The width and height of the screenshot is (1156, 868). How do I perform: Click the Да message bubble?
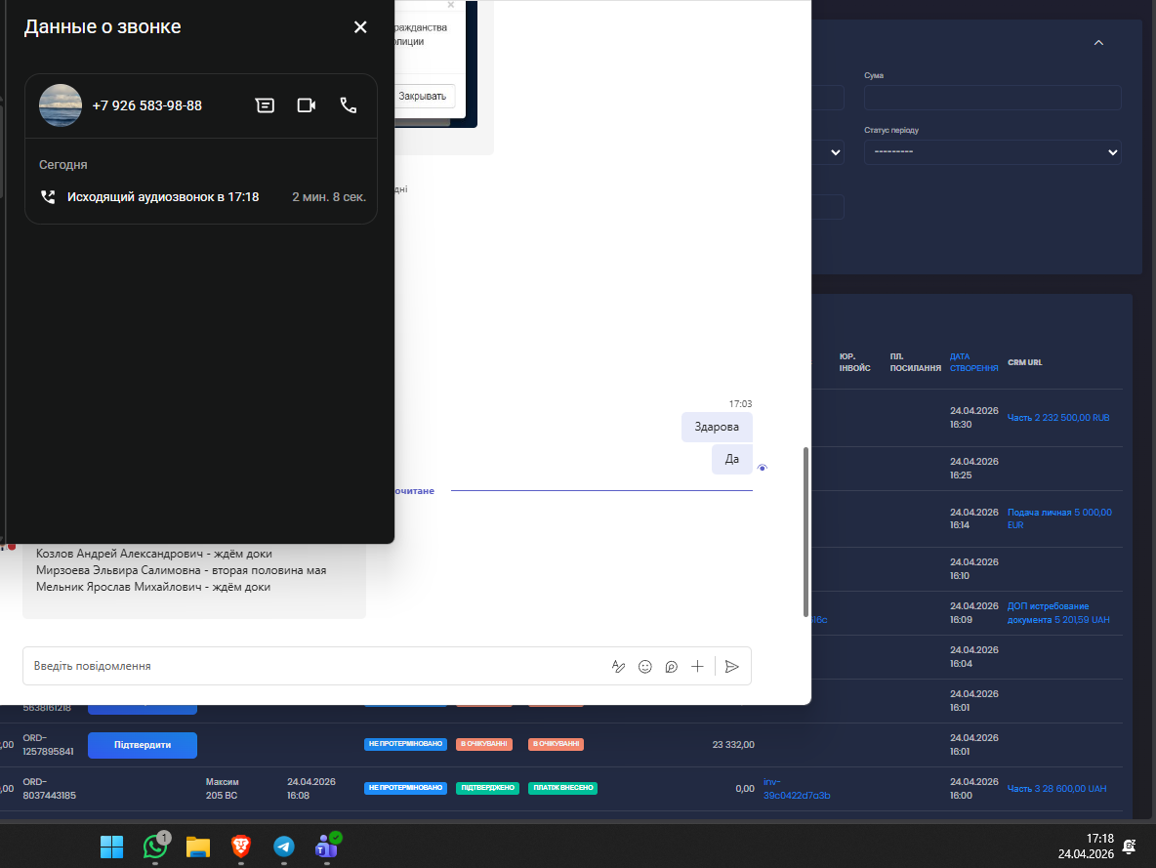(x=732, y=459)
